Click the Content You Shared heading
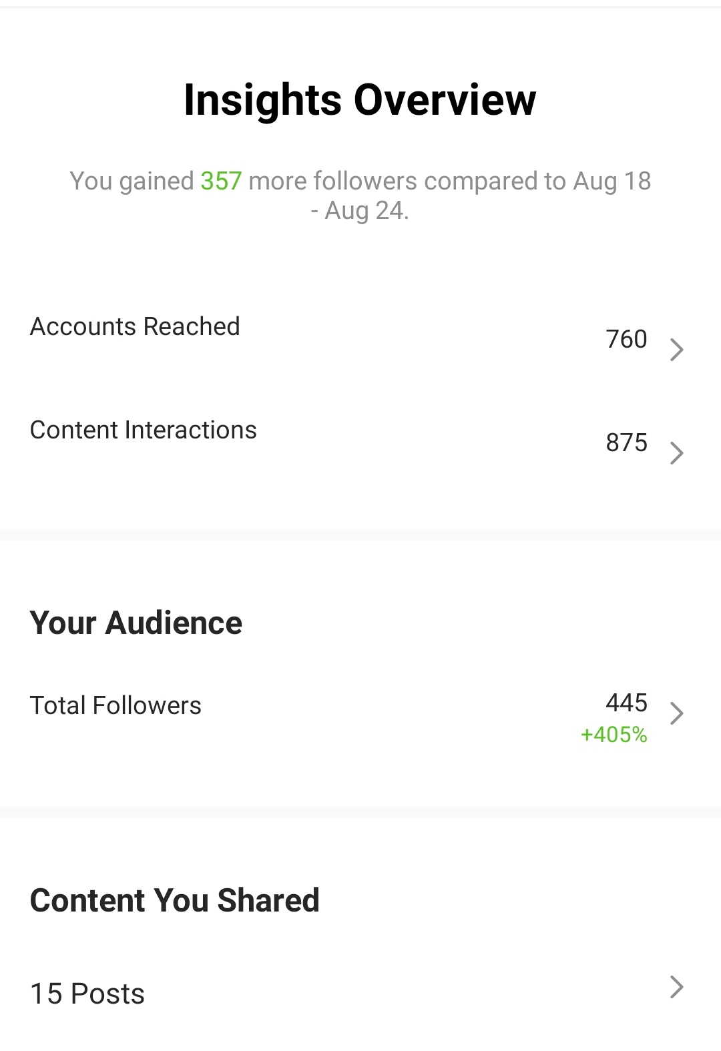Screen dimensions: 721x1051 (x=175, y=900)
